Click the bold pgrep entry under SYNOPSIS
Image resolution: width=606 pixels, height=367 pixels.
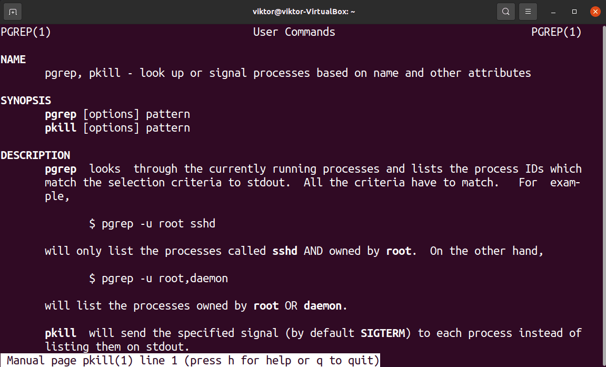coord(60,114)
